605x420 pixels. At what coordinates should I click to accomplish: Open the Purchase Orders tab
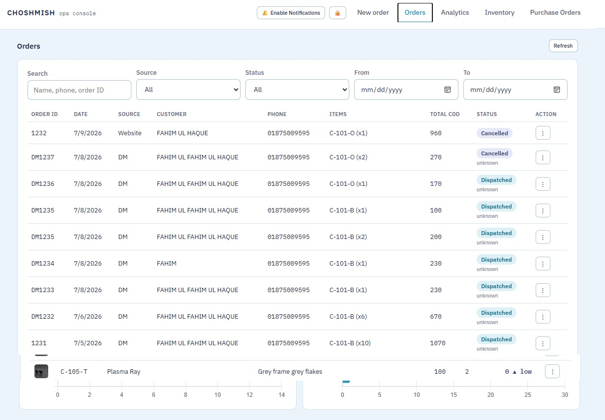555,13
